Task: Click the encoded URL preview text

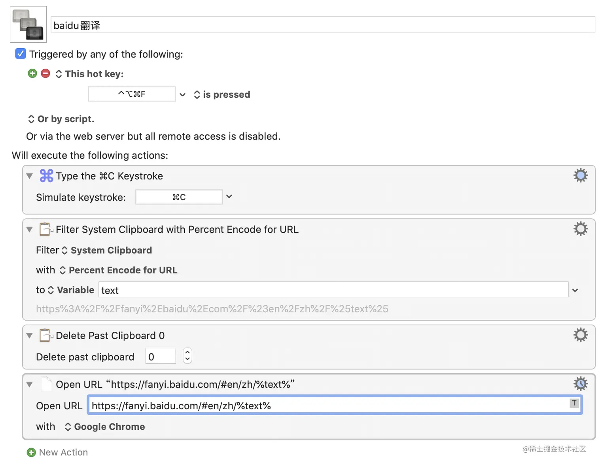Action: [212, 309]
